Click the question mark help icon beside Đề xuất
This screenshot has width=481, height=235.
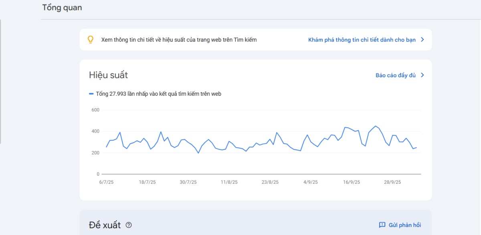coord(129,225)
